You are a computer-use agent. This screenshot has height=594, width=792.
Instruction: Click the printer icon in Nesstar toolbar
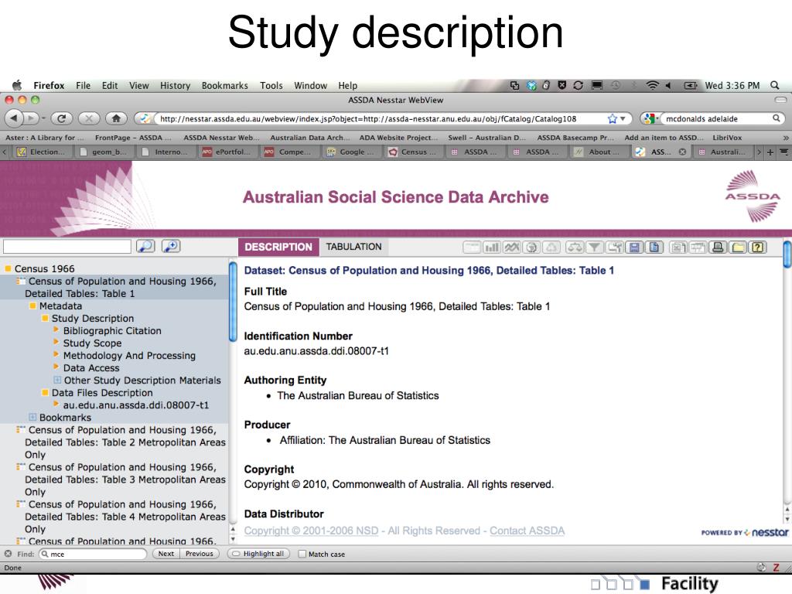tap(718, 247)
